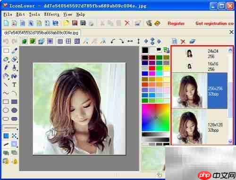The height and width of the screenshot is (180, 236).
Task: Select the filled Rounded Rectangle tool
Action: pyautogui.click(x=14, y=119)
